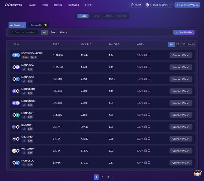
Task: Filter the table to Stable pools
Action: pyautogui.click(x=191, y=44)
